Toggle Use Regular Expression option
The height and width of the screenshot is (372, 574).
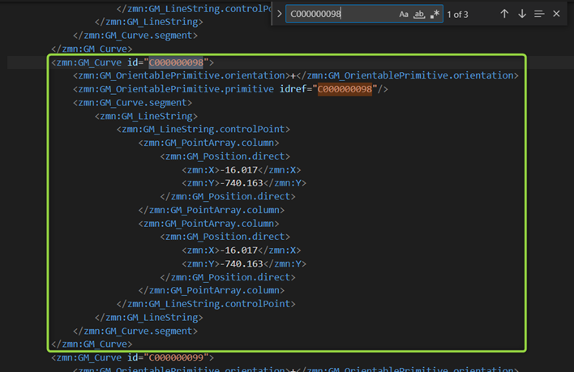435,15
